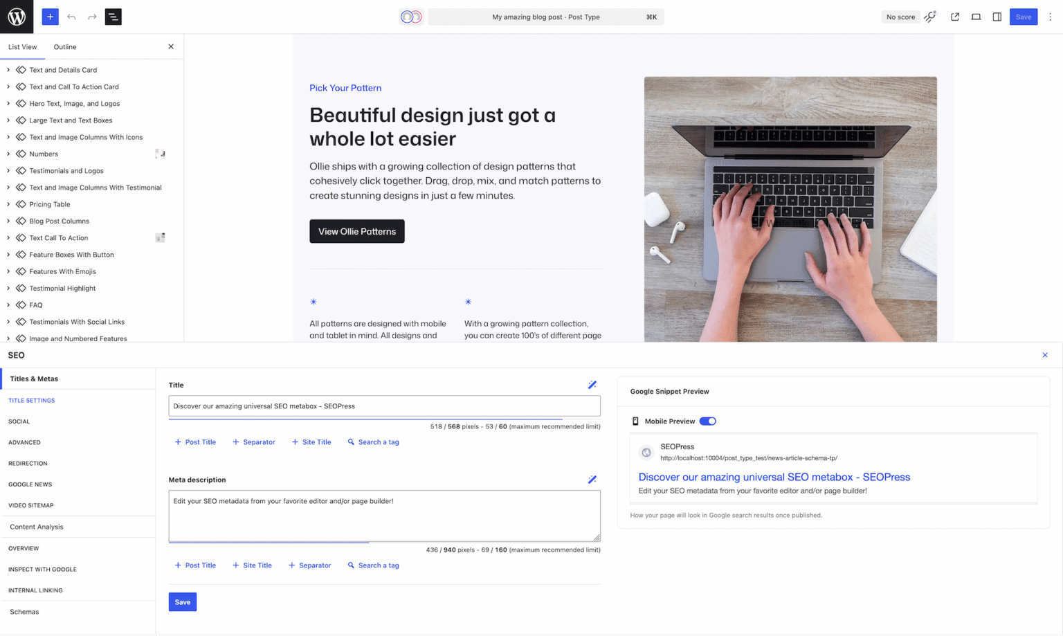
Task: Open the Schemas section
Action: tap(78, 612)
